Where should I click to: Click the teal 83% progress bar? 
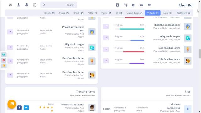point(132,29)
